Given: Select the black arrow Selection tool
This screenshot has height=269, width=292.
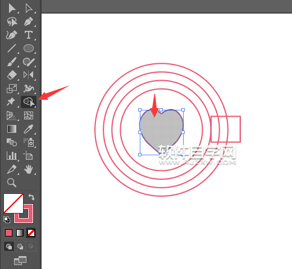Looking at the screenshot, I should (12, 8).
